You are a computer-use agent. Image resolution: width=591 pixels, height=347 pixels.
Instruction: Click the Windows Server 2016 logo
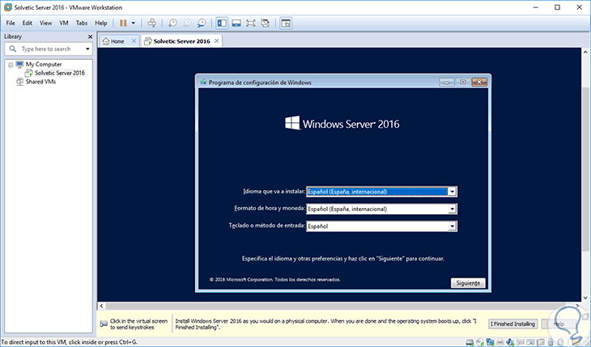pos(342,124)
